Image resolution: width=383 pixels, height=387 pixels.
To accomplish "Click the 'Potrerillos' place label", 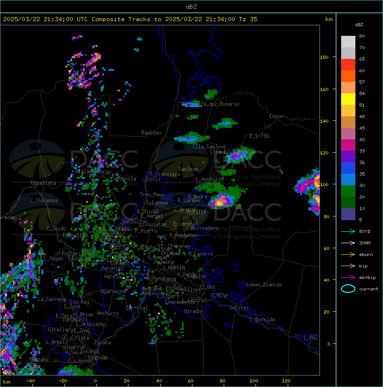I will [77, 254].
